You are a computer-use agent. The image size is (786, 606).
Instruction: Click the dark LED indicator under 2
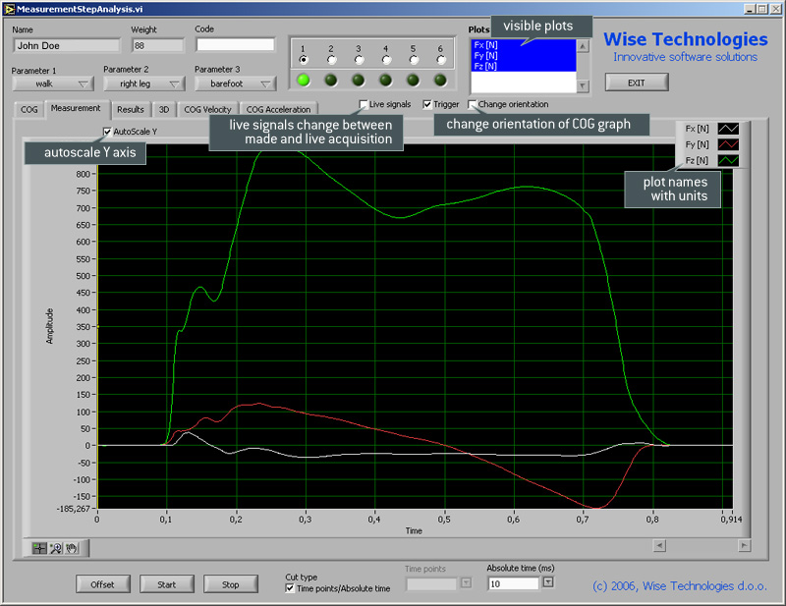pyautogui.click(x=331, y=80)
